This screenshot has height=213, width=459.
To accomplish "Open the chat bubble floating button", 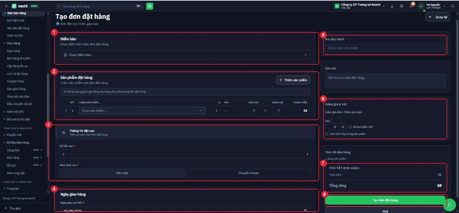I will pyautogui.click(x=449, y=205).
